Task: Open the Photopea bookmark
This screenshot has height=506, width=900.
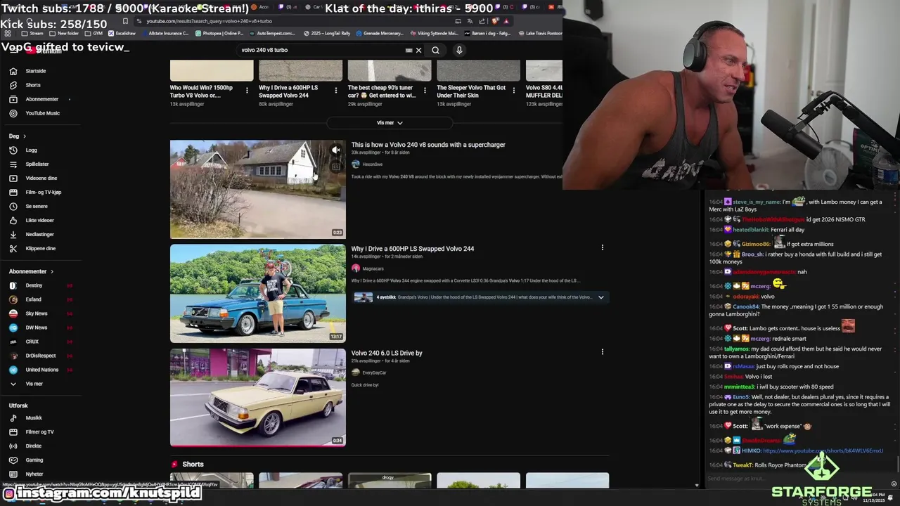Action: 219,33
